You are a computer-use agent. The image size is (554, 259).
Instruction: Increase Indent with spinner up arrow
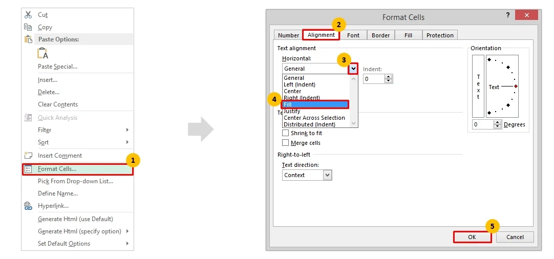[389, 77]
